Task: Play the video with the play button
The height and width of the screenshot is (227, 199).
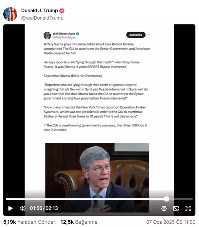Action: click(x=10, y=208)
